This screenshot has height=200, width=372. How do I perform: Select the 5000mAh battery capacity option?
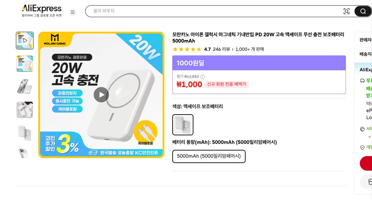(x=209, y=156)
